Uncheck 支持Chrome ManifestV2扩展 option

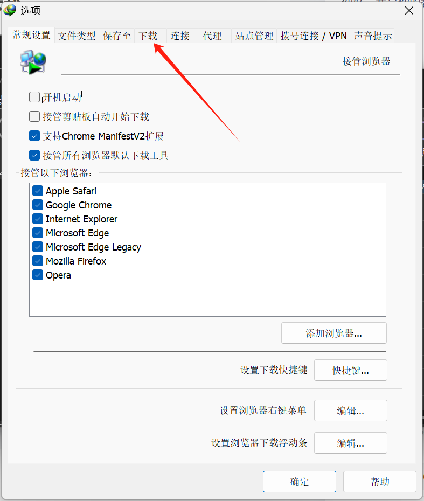click(34, 136)
